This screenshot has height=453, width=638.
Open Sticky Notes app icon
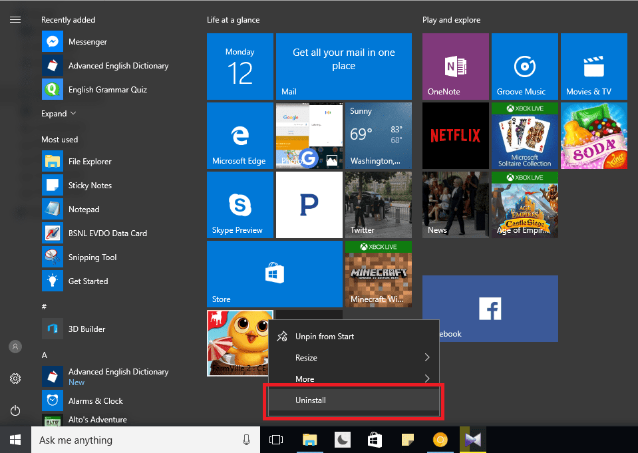click(x=53, y=185)
